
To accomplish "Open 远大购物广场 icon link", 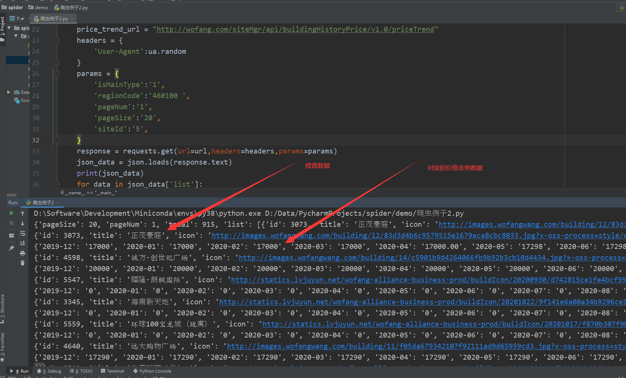I will coord(426,346).
